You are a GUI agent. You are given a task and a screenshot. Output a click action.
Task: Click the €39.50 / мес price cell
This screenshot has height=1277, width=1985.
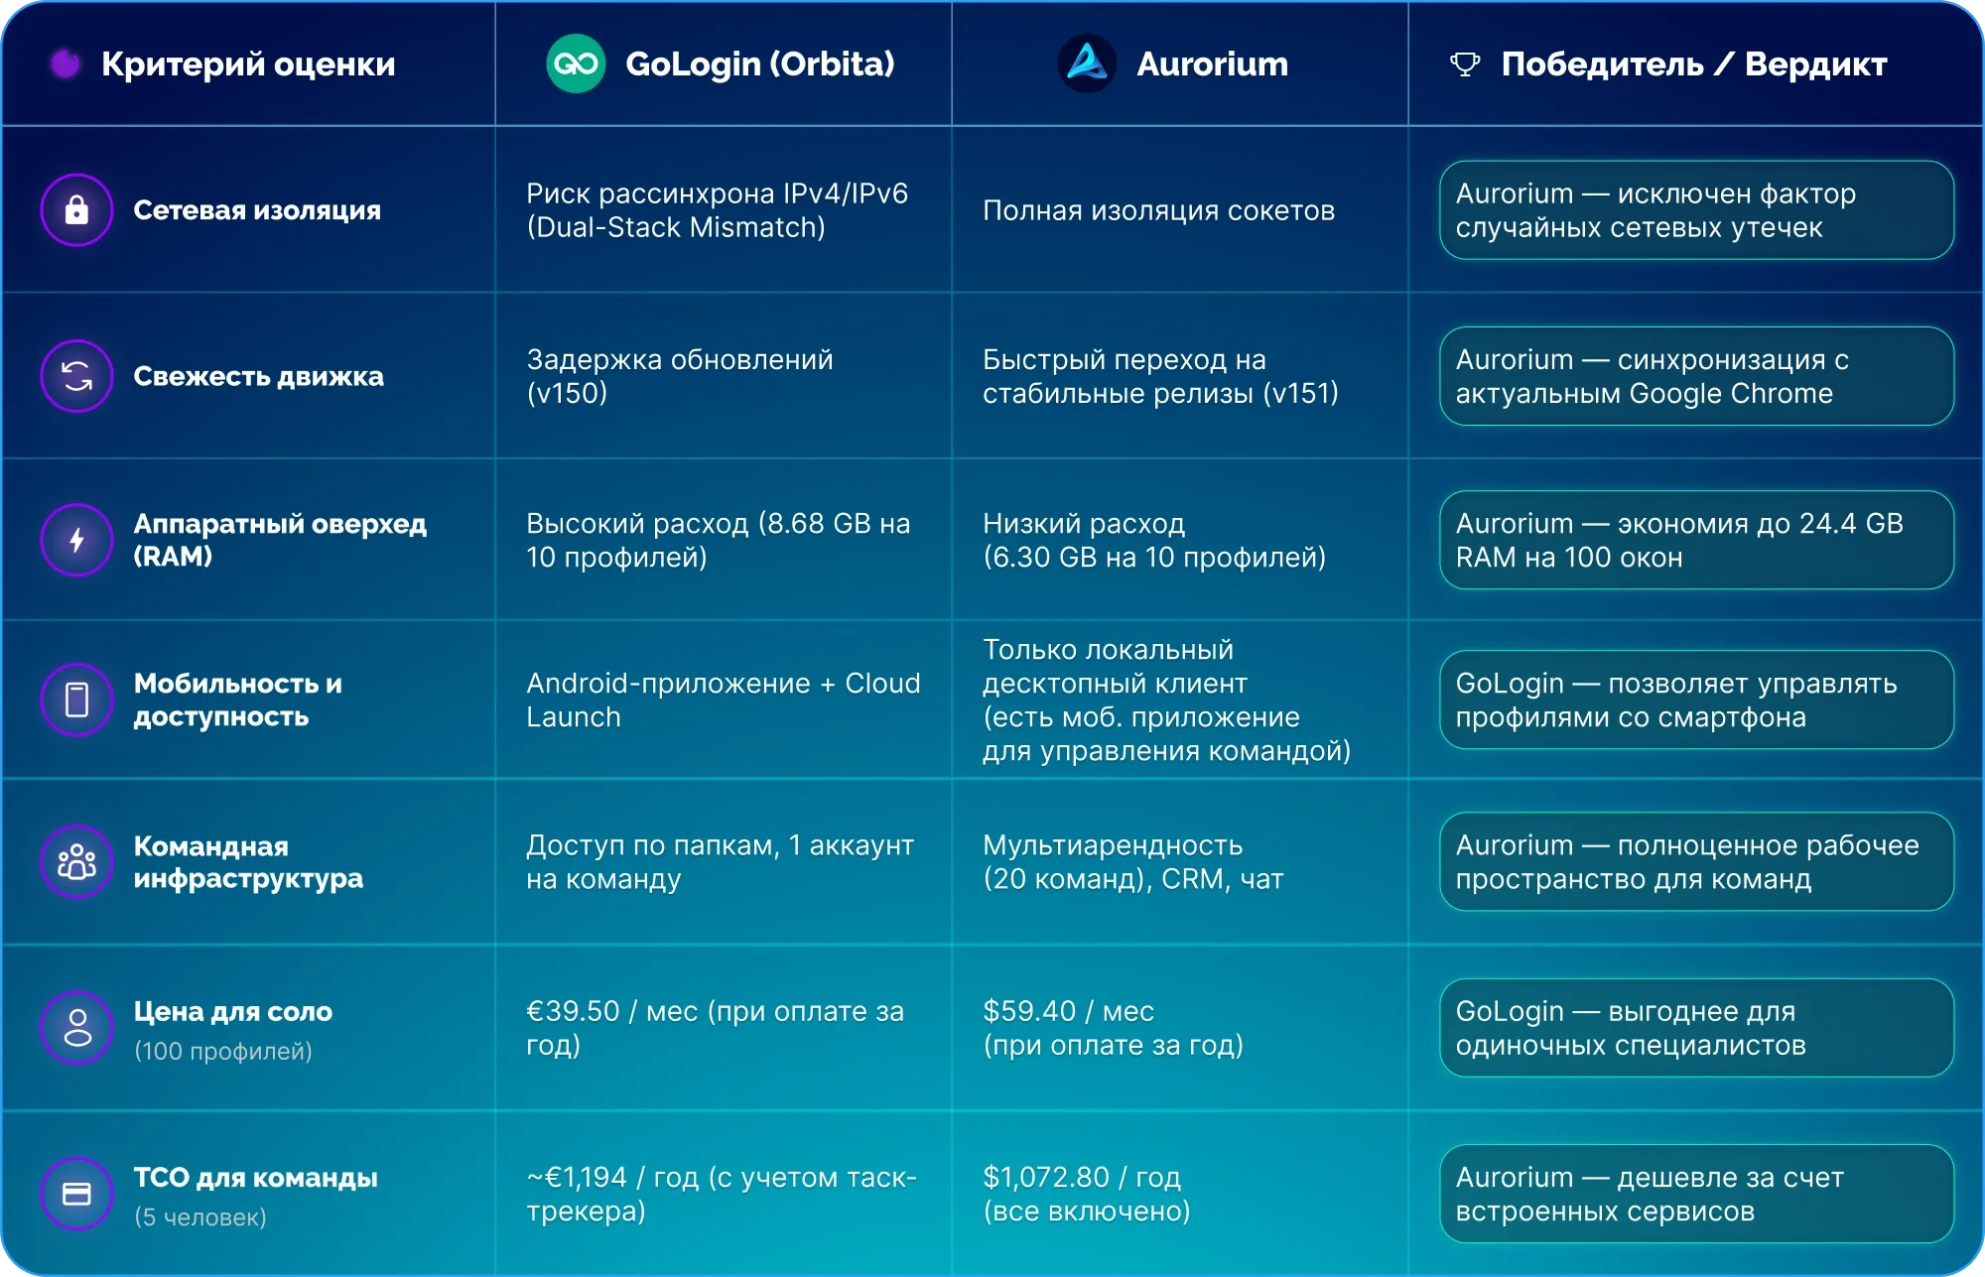coord(716,1028)
